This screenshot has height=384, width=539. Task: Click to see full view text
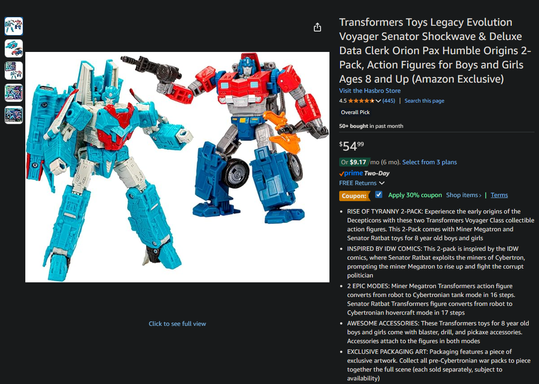point(177,324)
